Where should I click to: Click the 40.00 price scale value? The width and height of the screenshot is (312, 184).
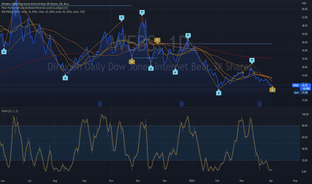[304, 42]
